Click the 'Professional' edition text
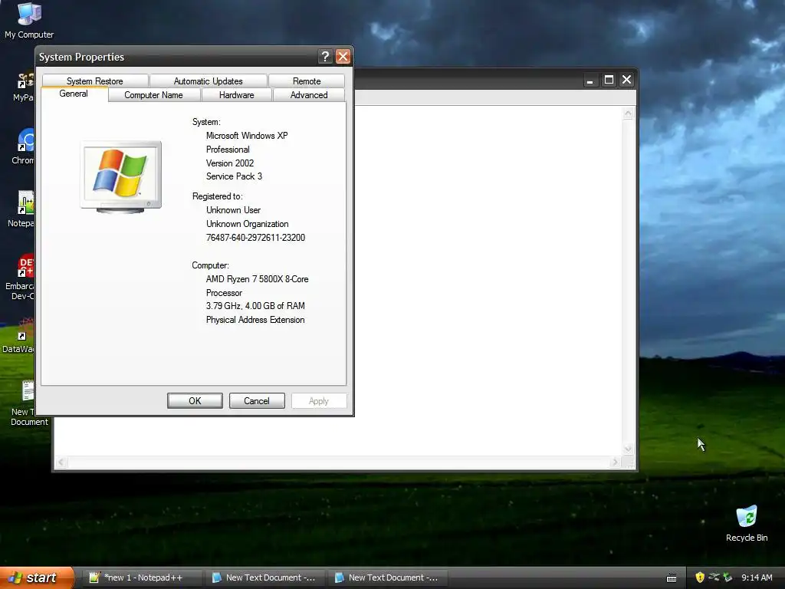The image size is (785, 589). (x=227, y=150)
